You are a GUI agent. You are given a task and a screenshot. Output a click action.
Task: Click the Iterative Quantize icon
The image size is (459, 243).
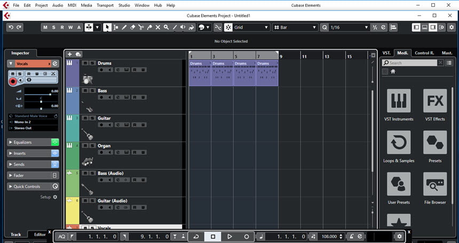pos(375,27)
